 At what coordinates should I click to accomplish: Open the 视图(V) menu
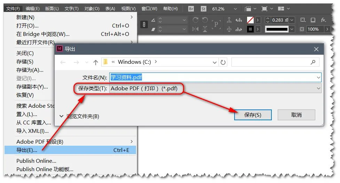(x=128, y=9)
